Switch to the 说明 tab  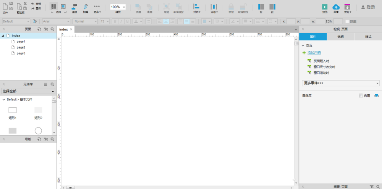pos(341,37)
